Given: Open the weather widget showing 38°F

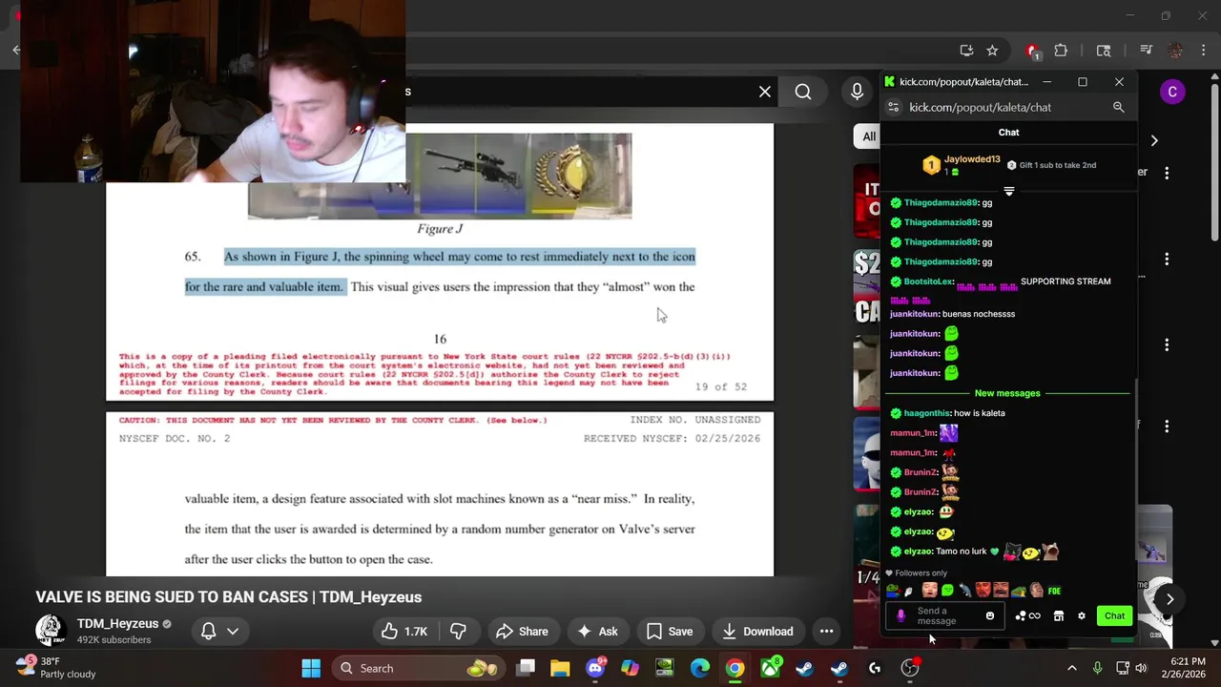Looking at the screenshot, I should (55, 667).
